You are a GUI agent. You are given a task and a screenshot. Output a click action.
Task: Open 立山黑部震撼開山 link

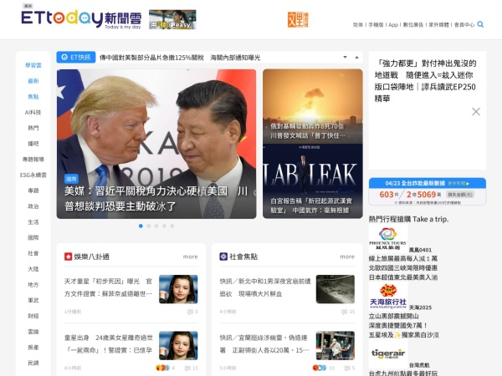point(393,316)
